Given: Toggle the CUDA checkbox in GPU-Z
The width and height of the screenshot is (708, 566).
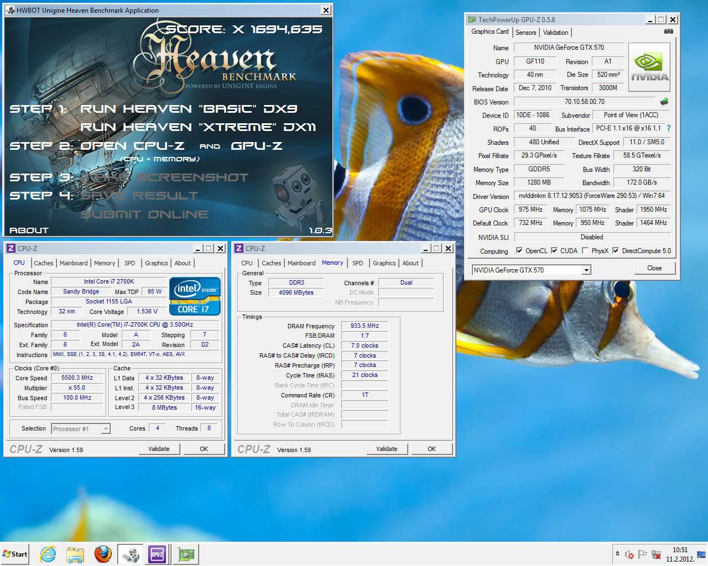Looking at the screenshot, I should tap(554, 250).
